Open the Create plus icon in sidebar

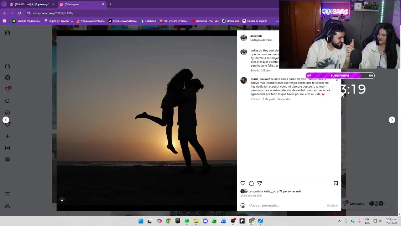[8, 136]
